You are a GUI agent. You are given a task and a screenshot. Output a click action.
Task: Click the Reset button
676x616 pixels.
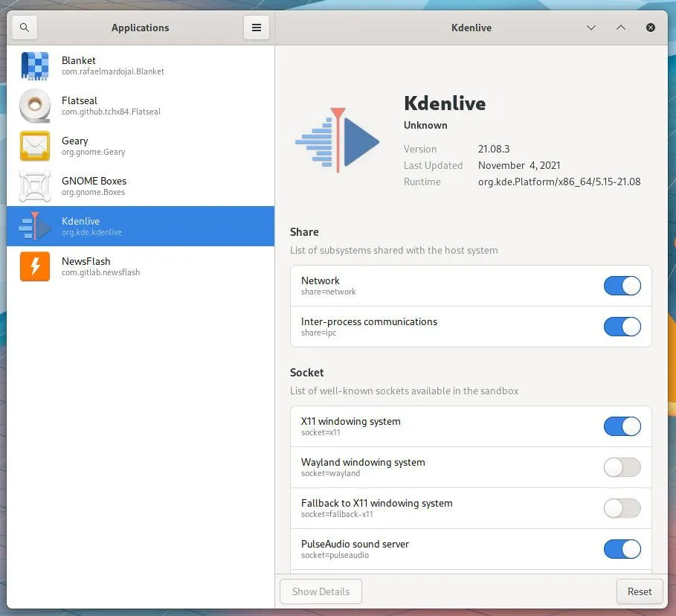(639, 591)
